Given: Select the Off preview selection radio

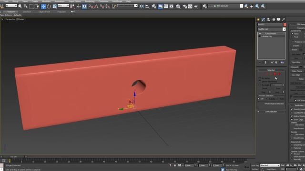Looking at the screenshot, I should point(259,99).
